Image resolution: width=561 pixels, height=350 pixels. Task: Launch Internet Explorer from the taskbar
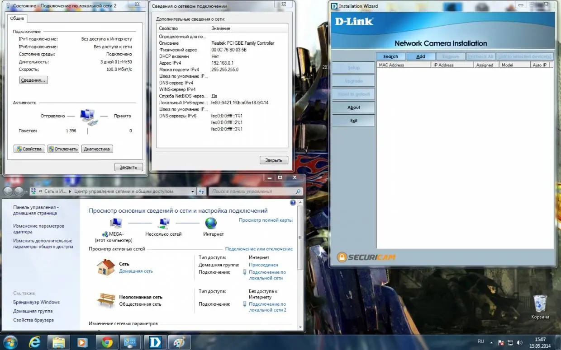tap(35, 342)
